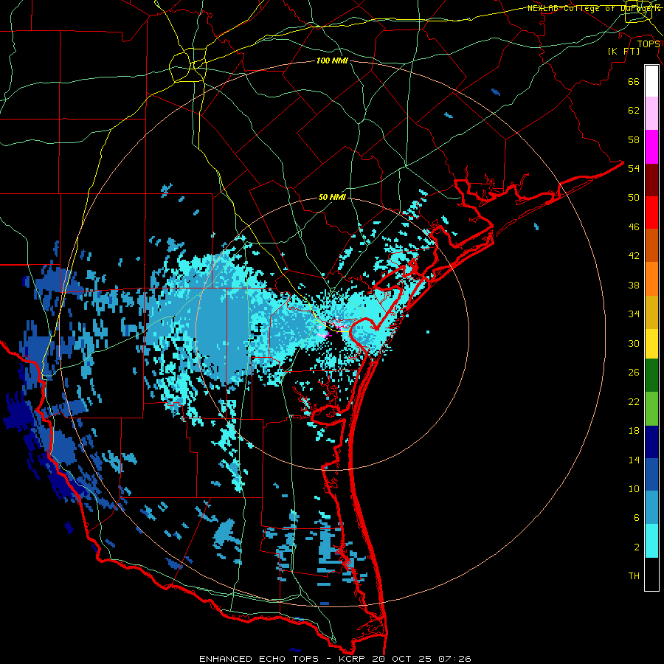The image size is (664, 664).
Task: Click the '34' legend value
Action: click(634, 314)
